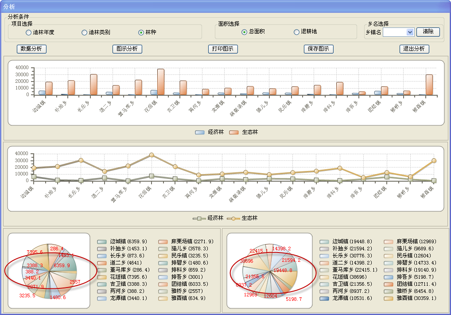Click legend swatch for 排碧乡 (1480.6)

[x=163, y=263]
